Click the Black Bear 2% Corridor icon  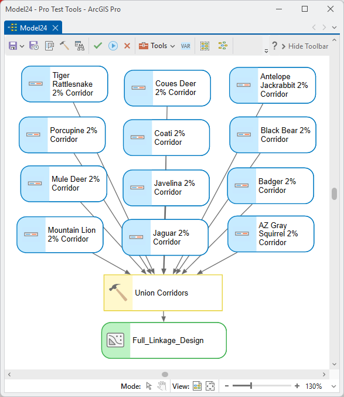click(244, 134)
